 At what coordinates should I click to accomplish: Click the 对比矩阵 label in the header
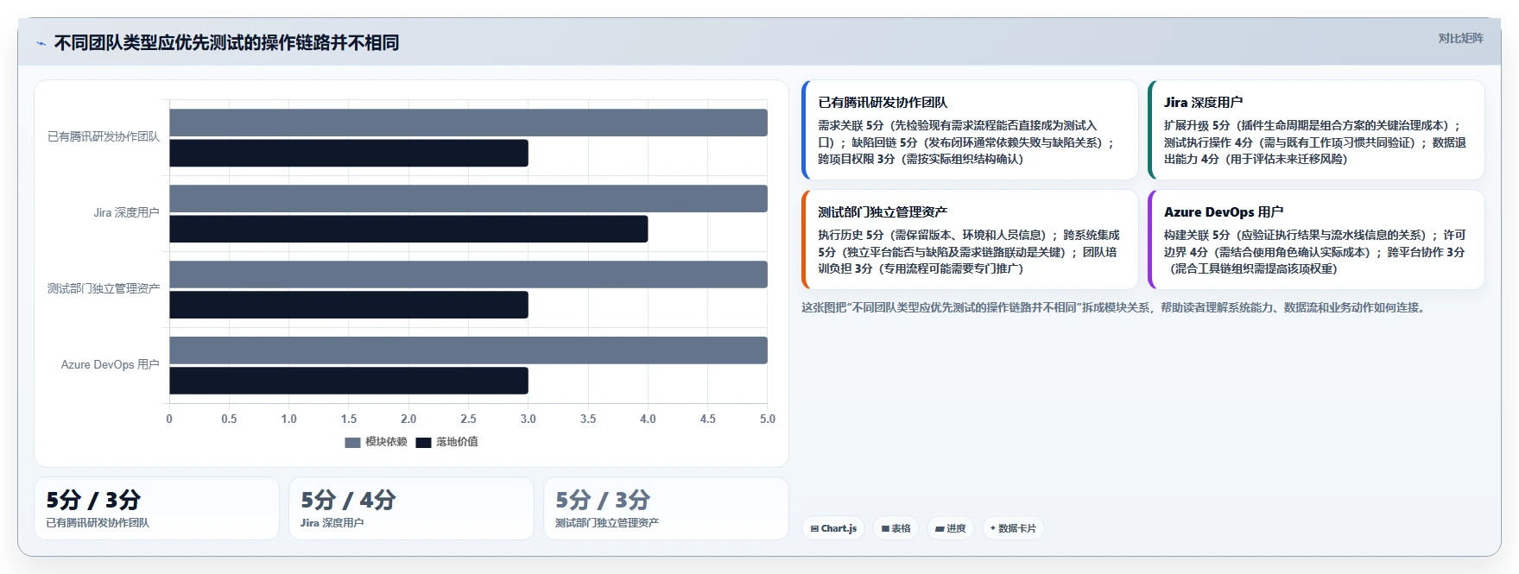[x=1460, y=38]
